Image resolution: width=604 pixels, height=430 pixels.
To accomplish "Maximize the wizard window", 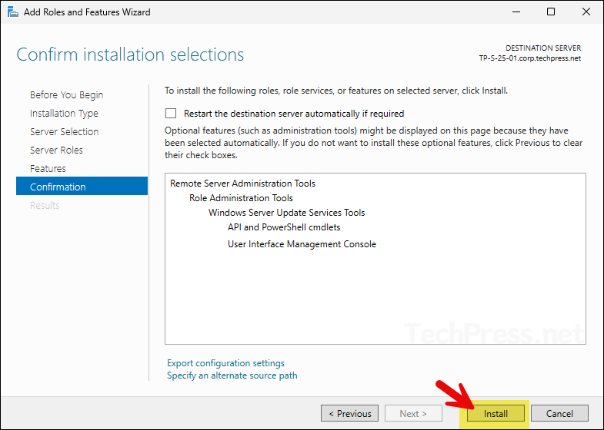I will click(x=551, y=12).
